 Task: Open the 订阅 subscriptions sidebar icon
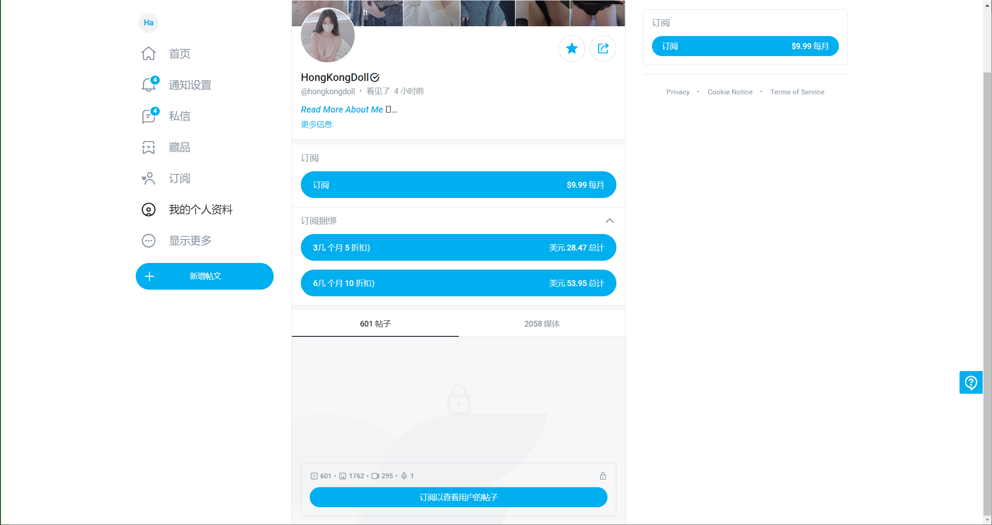pyautogui.click(x=149, y=178)
